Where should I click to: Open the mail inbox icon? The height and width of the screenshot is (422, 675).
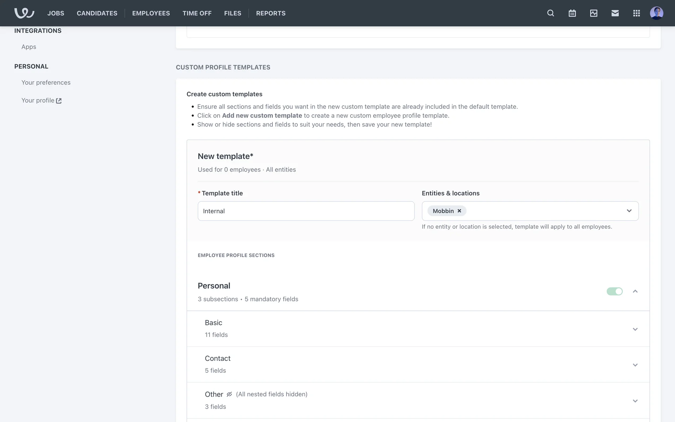coord(615,13)
